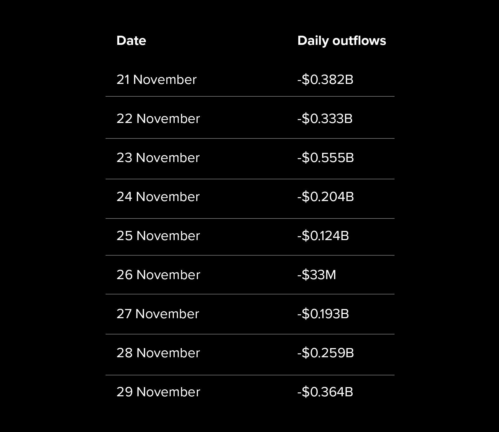Screen dimensions: 499x432
Task: Select the -$0.204B outflow value
Action: [325, 197]
